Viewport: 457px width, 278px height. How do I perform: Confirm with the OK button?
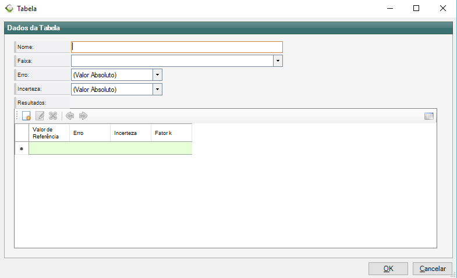coord(388,269)
